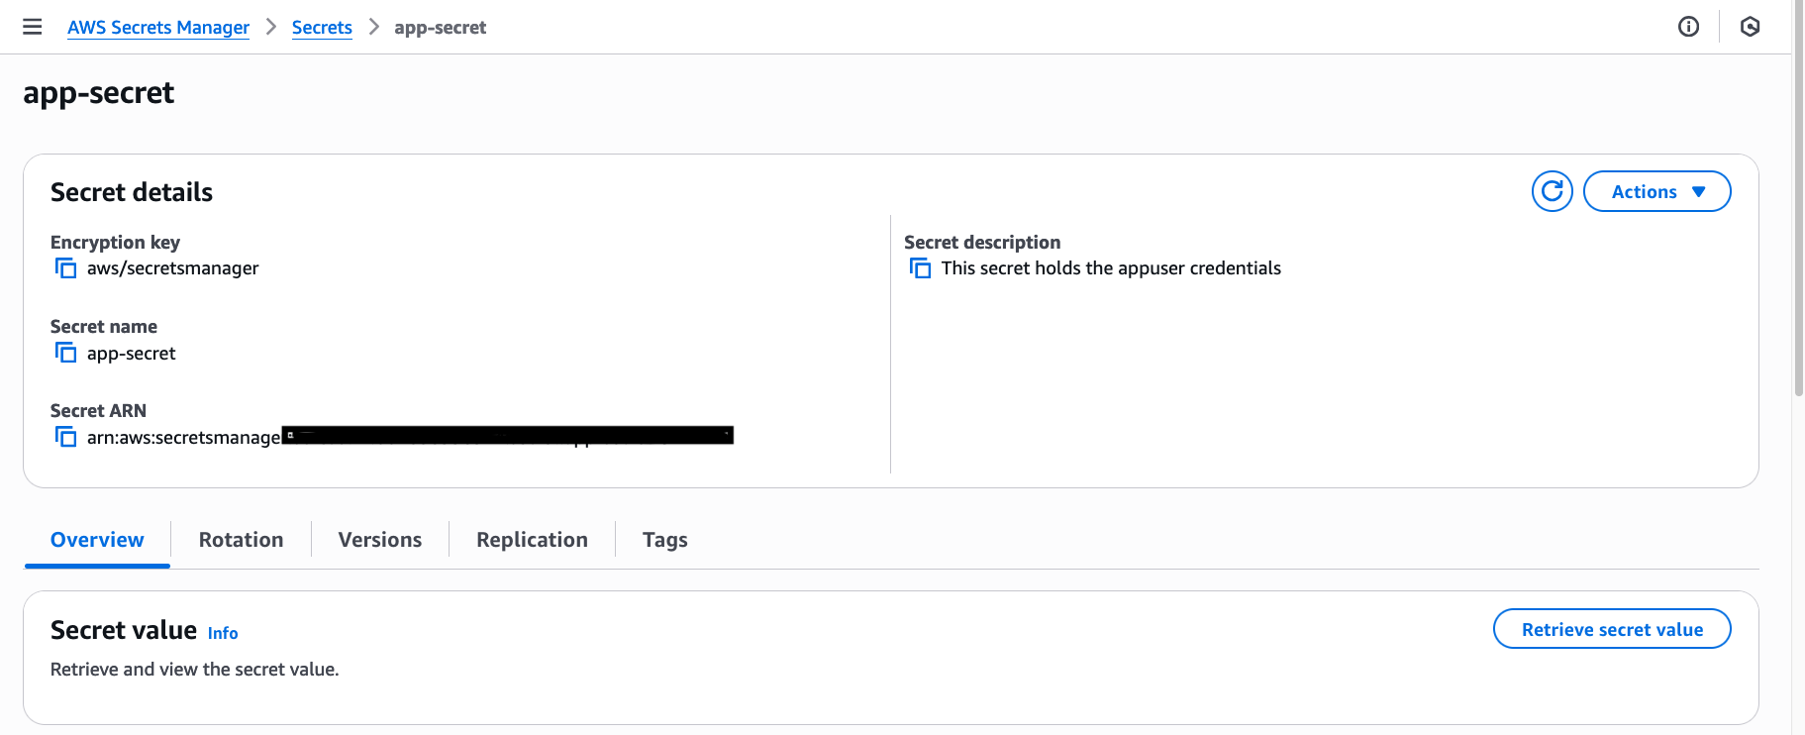
Task: Switch to the Overview tab
Action: click(x=97, y=540)
